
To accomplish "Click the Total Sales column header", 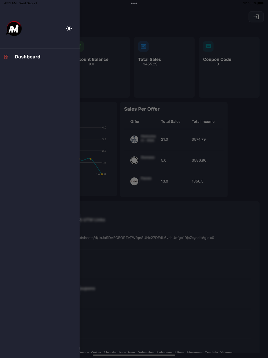I will (171, 122).
